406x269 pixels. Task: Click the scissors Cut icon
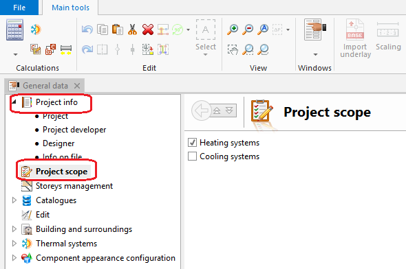[132, 30]
